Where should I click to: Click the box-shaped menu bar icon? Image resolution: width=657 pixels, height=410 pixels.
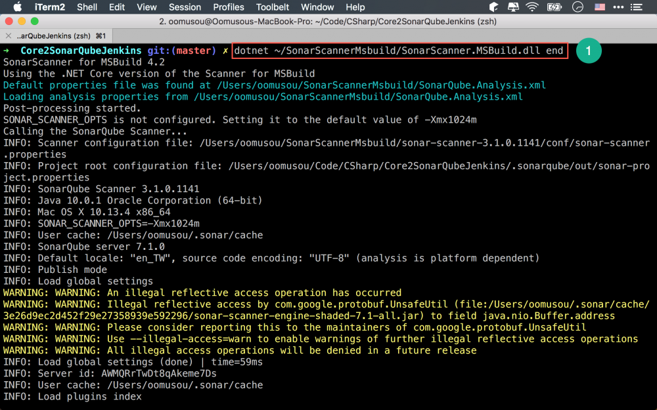point(493,7)
